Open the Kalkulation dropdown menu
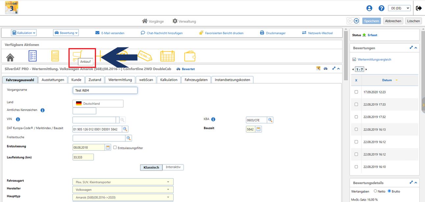 [24, 33]
